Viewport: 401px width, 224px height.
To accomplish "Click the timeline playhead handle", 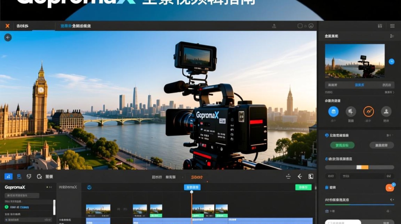I will click(192, 192).
